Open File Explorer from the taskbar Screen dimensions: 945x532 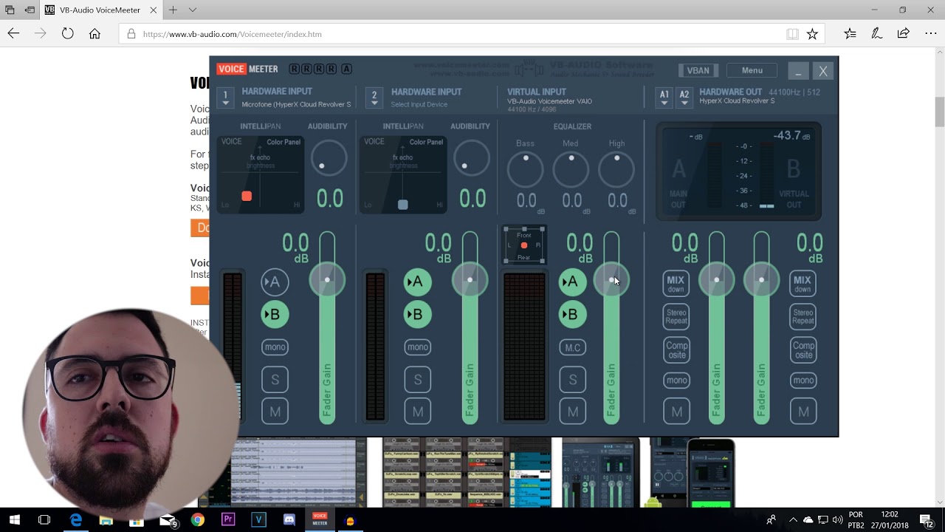(x=106, y=520)
